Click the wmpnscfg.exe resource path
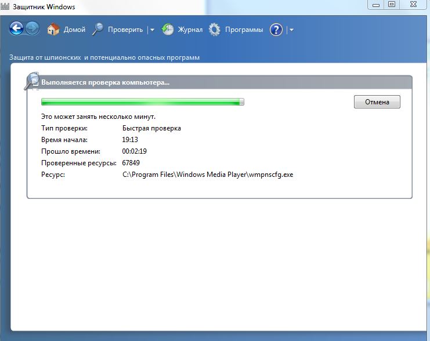Image resolution: width=430 pixels, height=341 pixels. [208, 175]
